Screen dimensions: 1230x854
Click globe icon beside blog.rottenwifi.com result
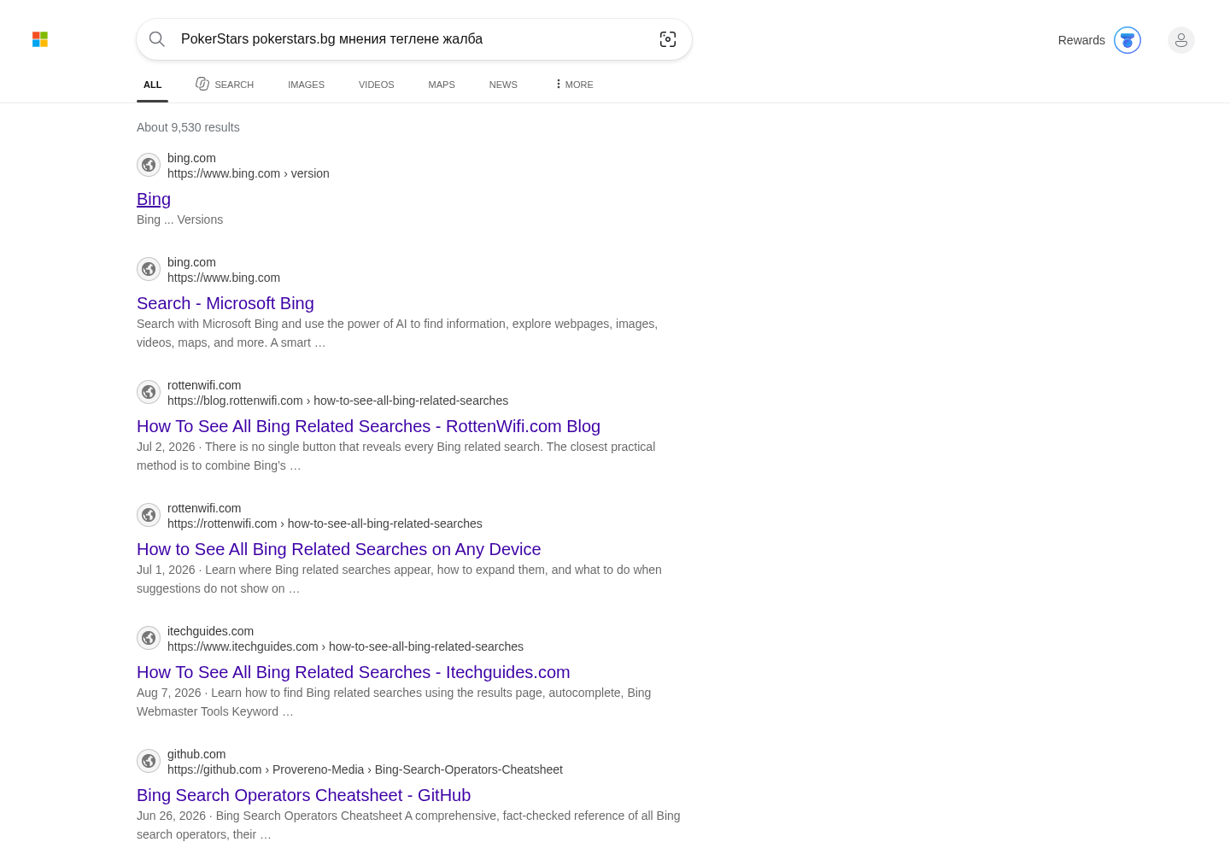149,392
